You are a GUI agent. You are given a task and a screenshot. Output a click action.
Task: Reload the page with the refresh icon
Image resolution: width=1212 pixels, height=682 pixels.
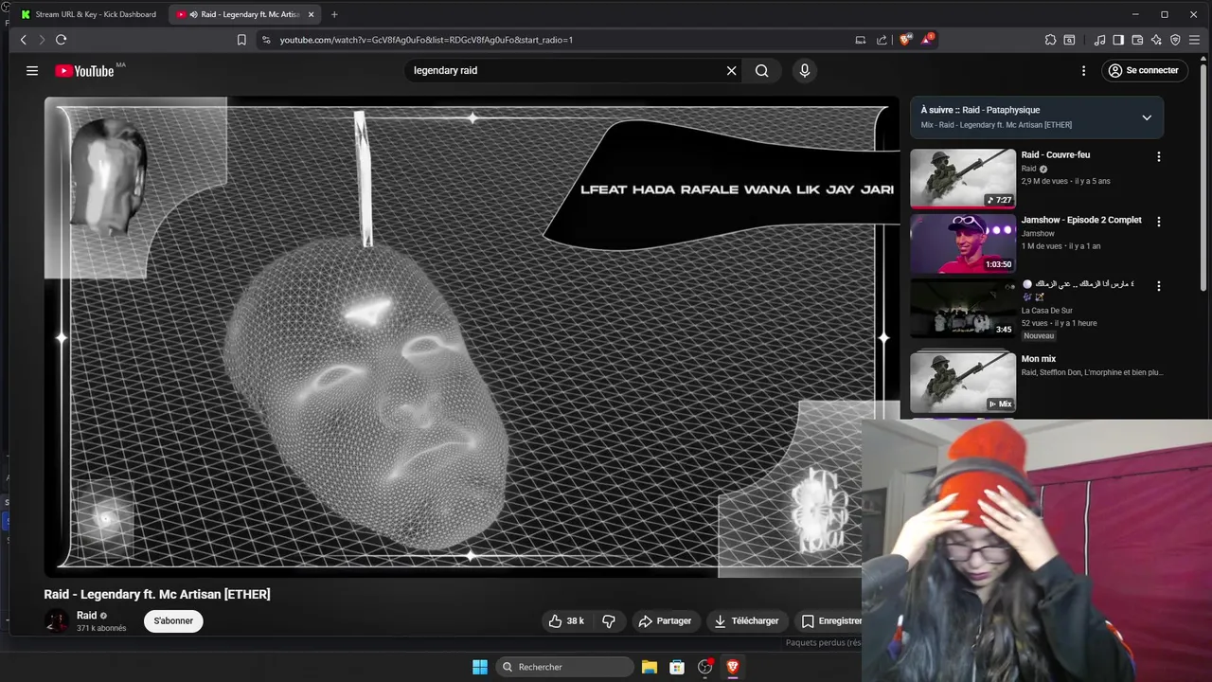(x=61, y=40)
